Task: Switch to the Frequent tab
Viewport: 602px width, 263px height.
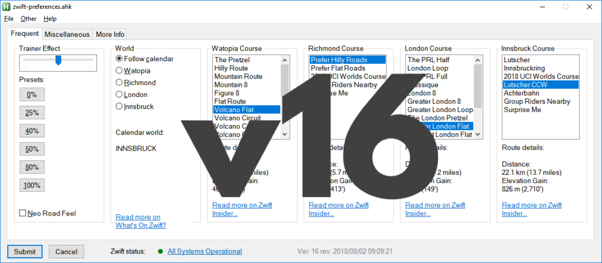Action: [x=25, y=33]
